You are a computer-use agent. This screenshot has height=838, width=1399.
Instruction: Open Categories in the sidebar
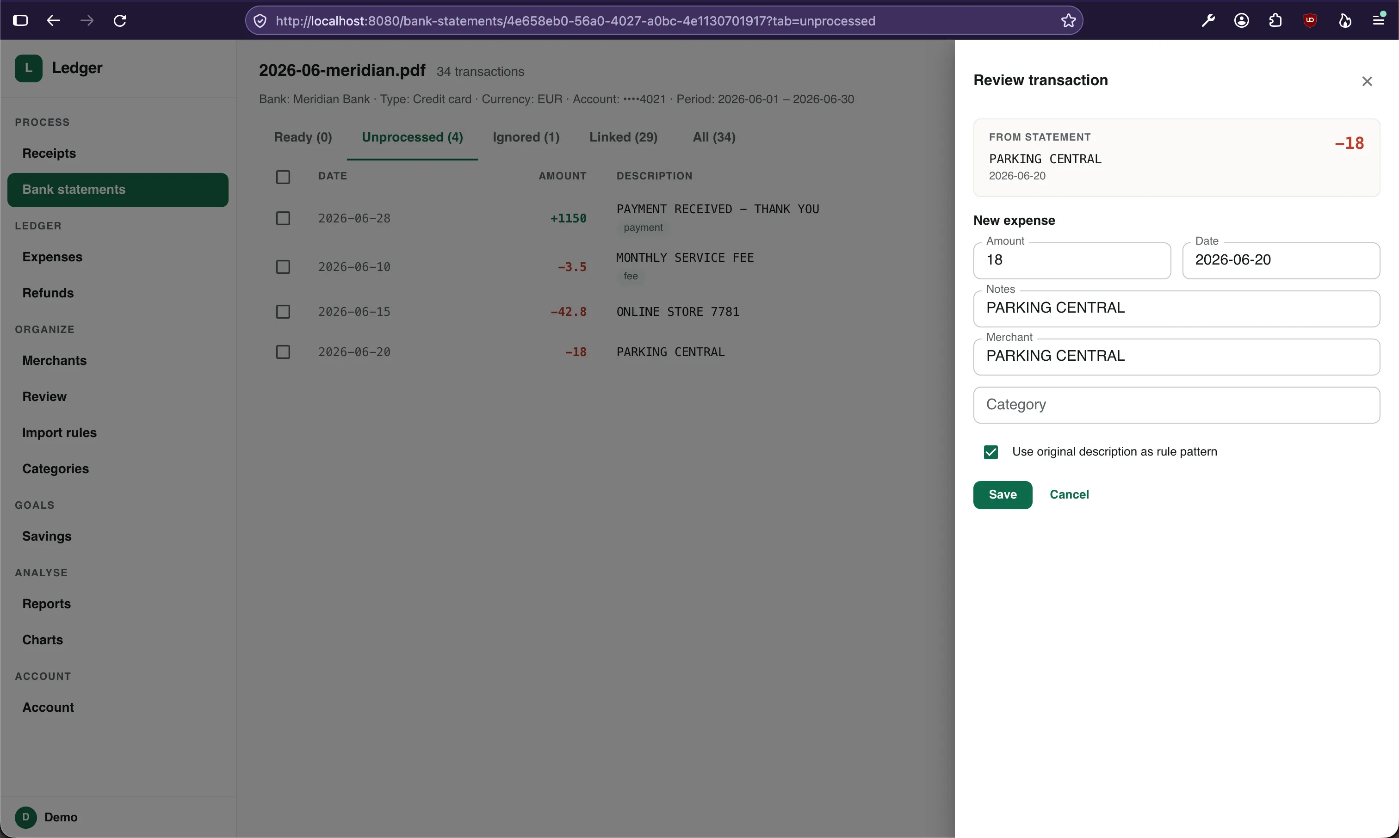click(118, 468)
